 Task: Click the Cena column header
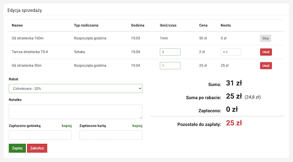pyautogui.click(x=203, y=25)
